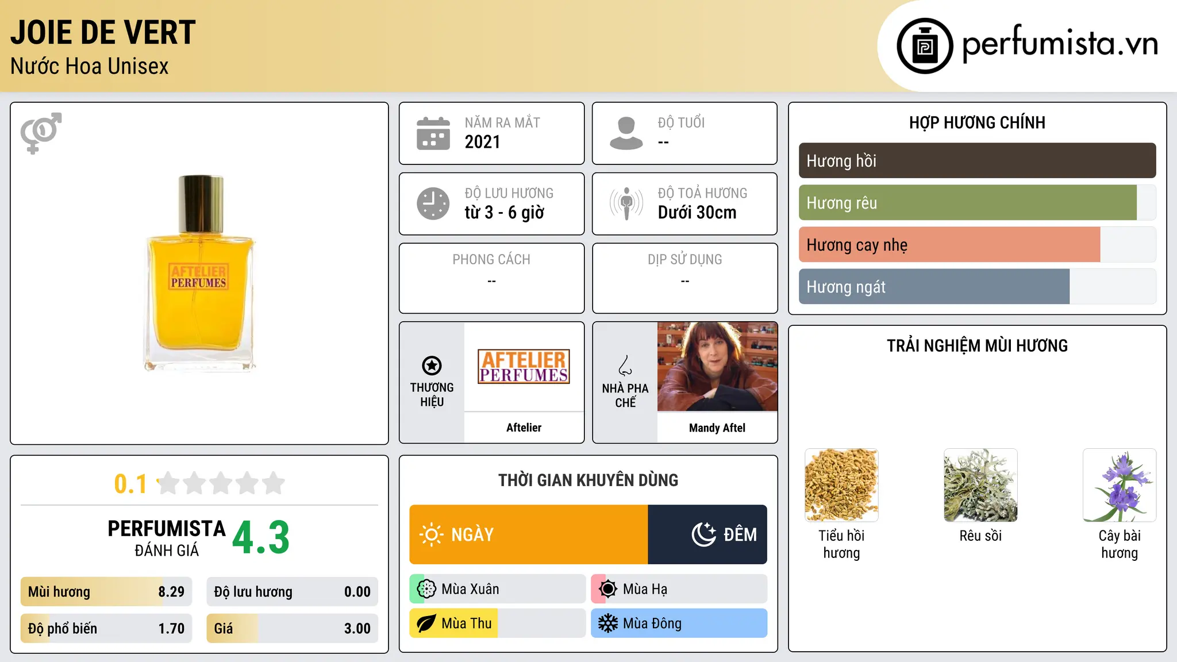This screenshot has width=1177, height=662.
Task: Click the Mùa Đông season label
Action: pyautogui.click(x=652, y=623)
